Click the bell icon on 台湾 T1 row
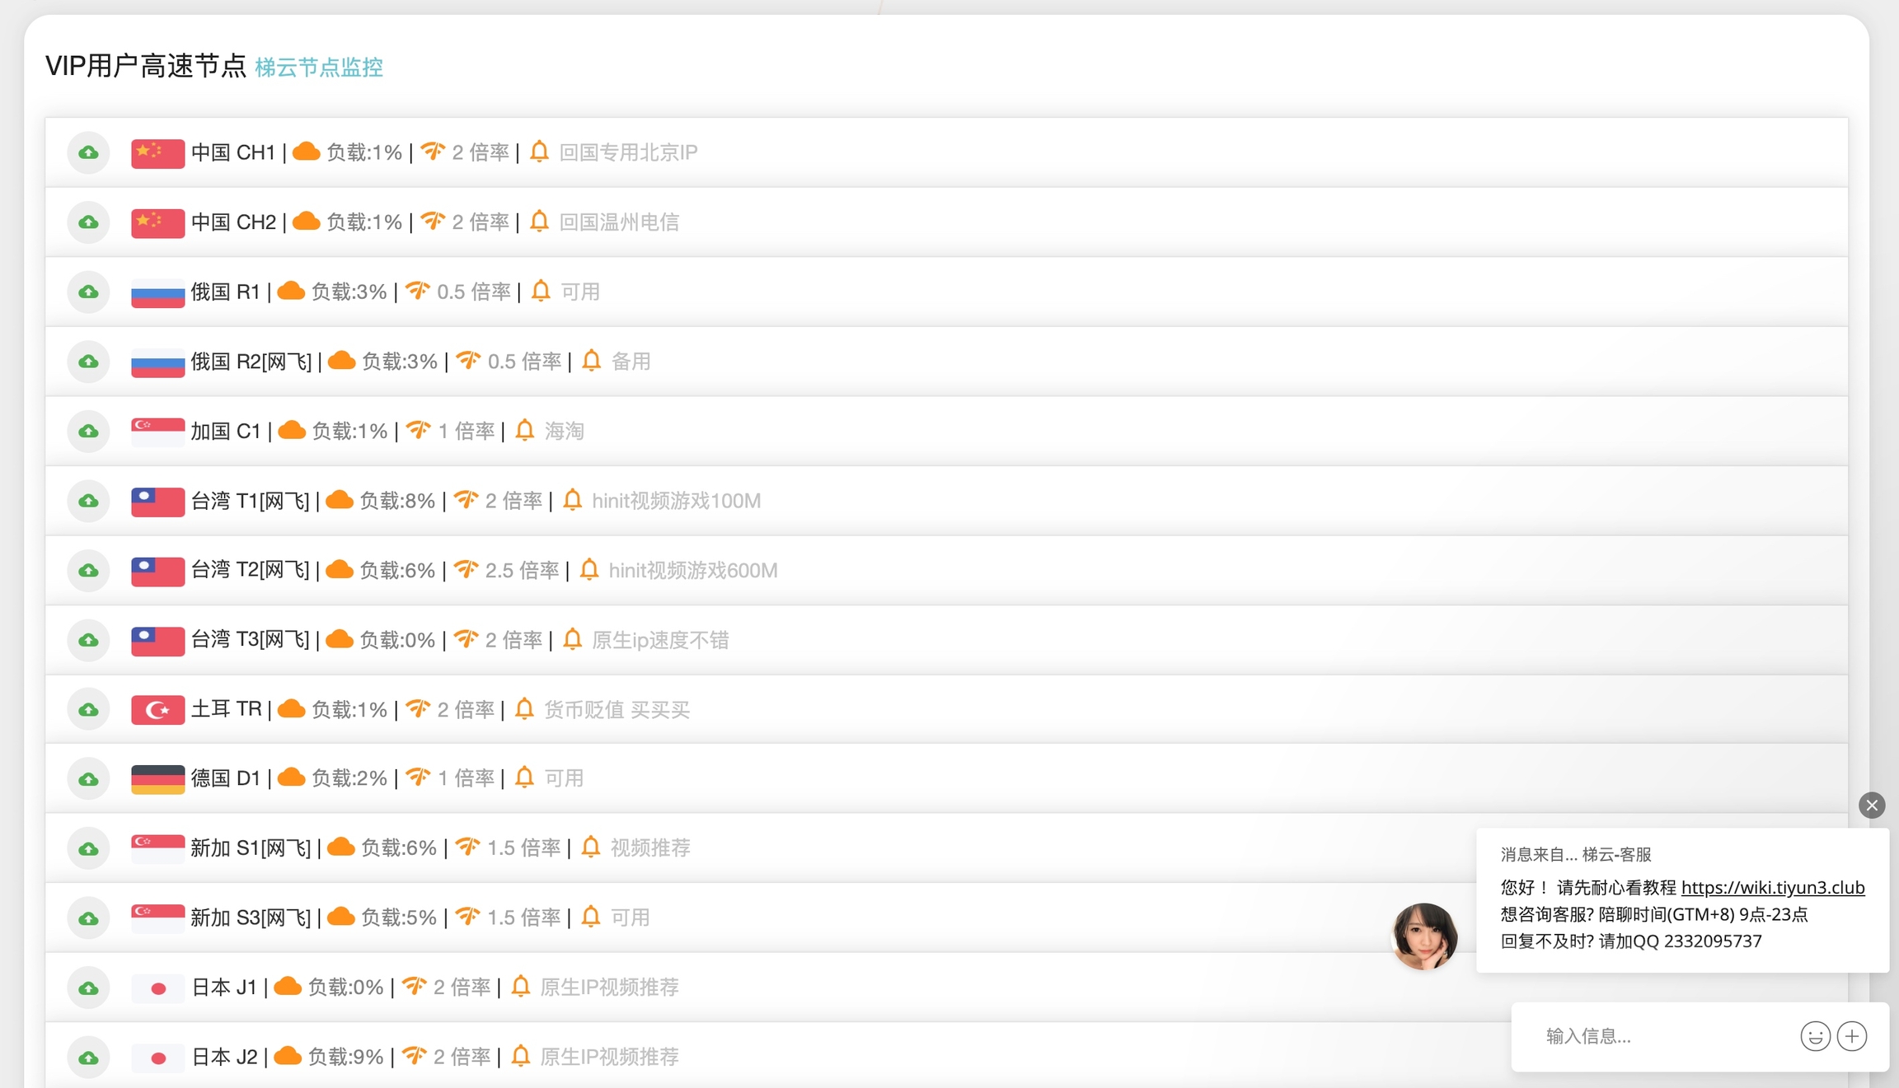 (x=572, y=500)
